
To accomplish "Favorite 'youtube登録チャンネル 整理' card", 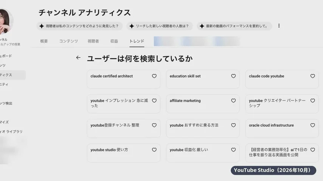I will coord(154,125).
